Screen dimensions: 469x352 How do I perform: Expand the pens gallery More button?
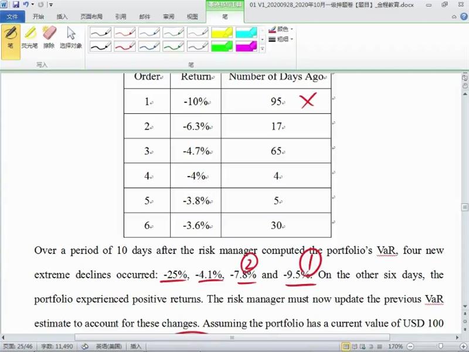pyautogui.click(x=262, y=49)
